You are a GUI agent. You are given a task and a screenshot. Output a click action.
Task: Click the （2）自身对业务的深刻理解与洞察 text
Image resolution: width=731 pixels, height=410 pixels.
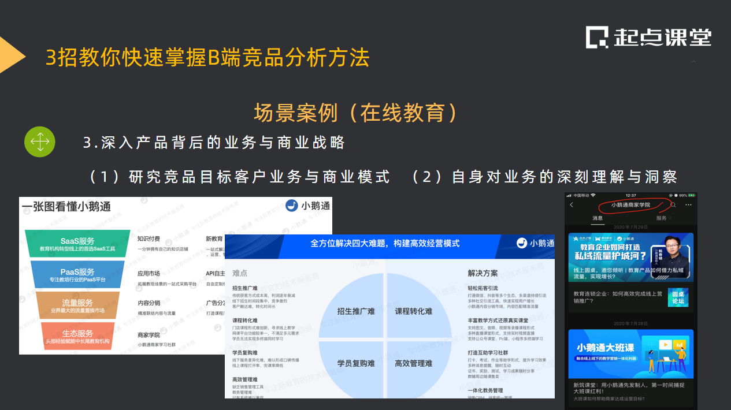pos(544,177)
